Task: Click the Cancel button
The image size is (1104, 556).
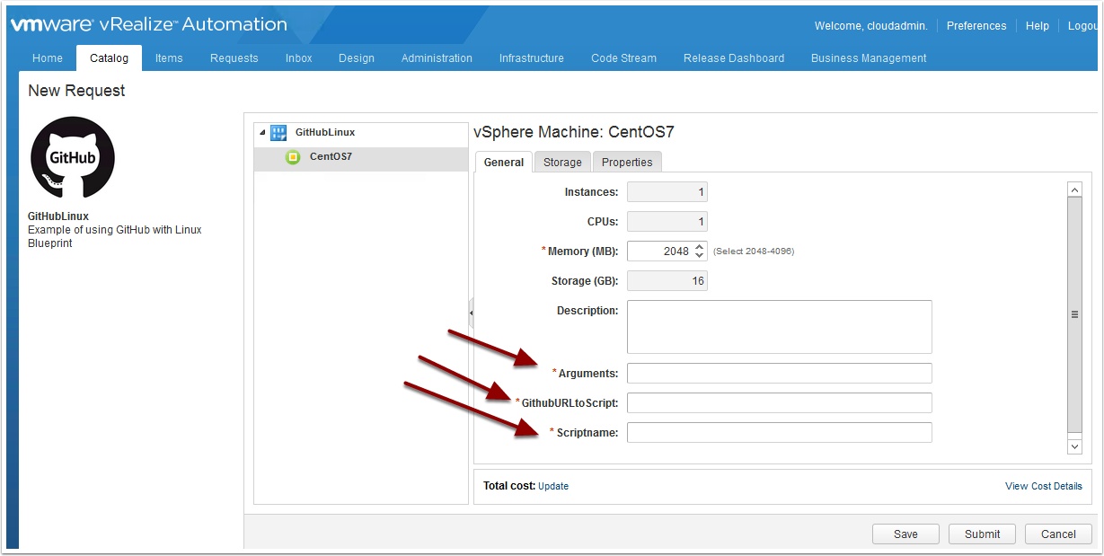Action: click(x=1058, y=534)
